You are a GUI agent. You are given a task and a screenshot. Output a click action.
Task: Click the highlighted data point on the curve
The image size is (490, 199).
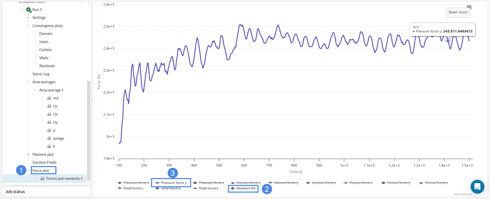(x=448, y=41)
